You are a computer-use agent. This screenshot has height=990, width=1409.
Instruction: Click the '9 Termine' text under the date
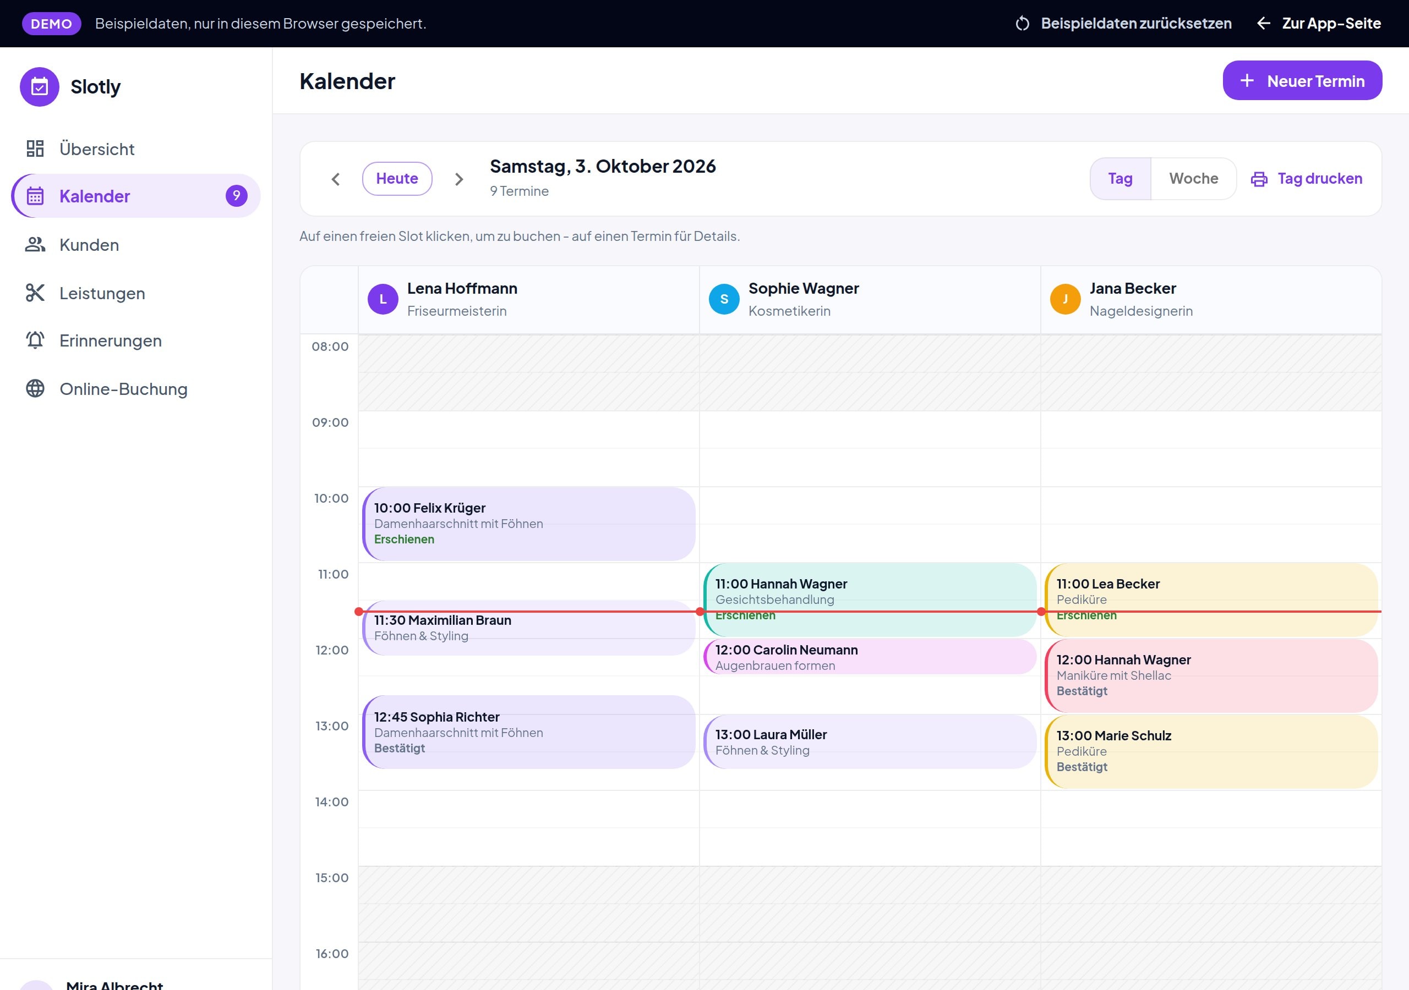pos(519,191)
